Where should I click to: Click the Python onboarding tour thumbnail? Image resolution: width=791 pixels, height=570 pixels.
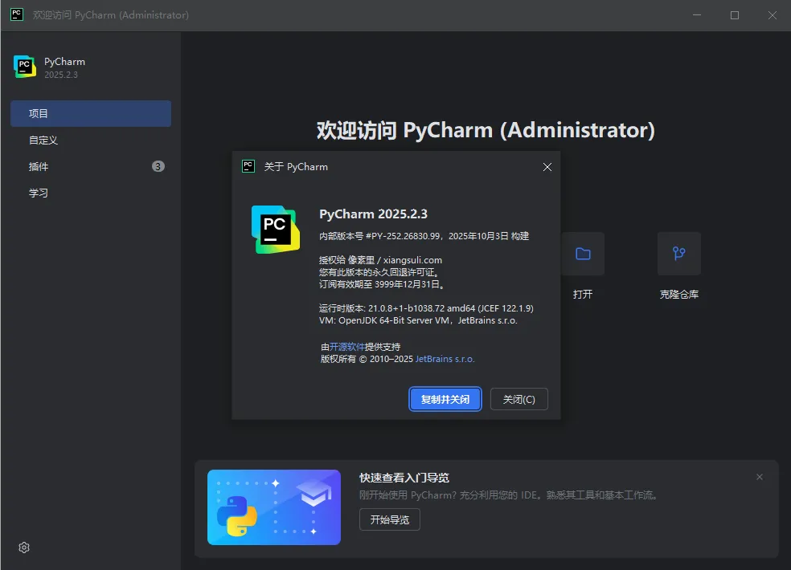[273, 507]
